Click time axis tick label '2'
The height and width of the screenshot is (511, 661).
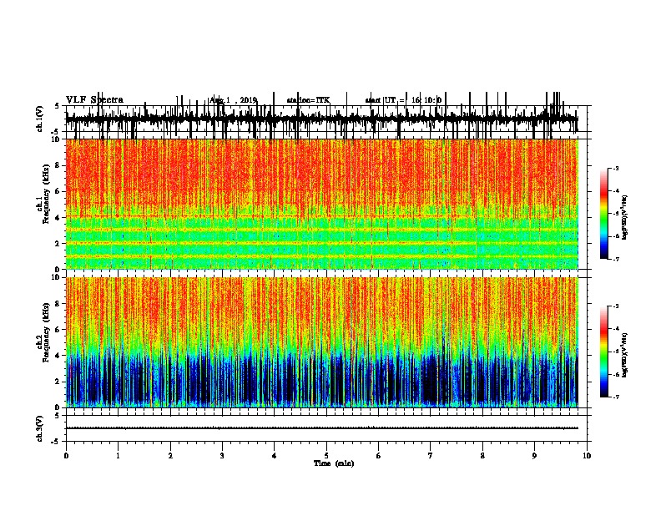click(x=170, y=456)
